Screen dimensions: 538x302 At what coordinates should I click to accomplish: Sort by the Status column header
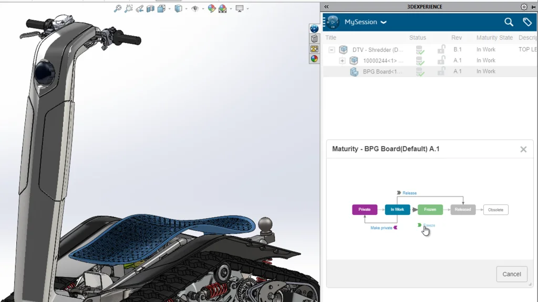[418, 38]
